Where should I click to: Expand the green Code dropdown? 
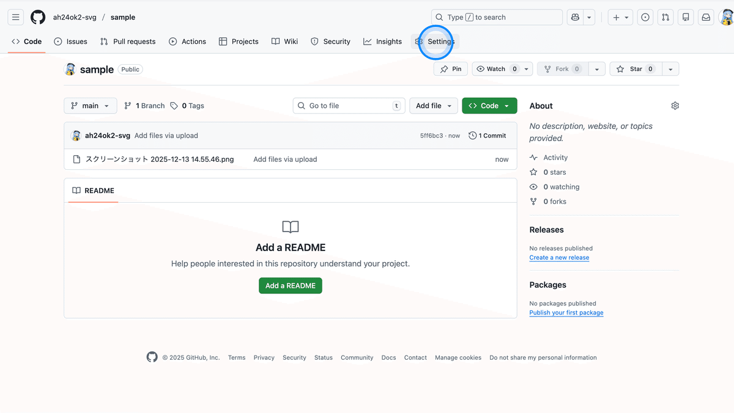(489, 106)
